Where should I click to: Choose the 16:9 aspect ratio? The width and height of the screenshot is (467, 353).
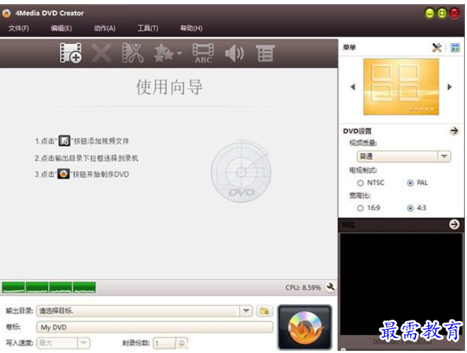pyautogui.click(x=360, y=208)
